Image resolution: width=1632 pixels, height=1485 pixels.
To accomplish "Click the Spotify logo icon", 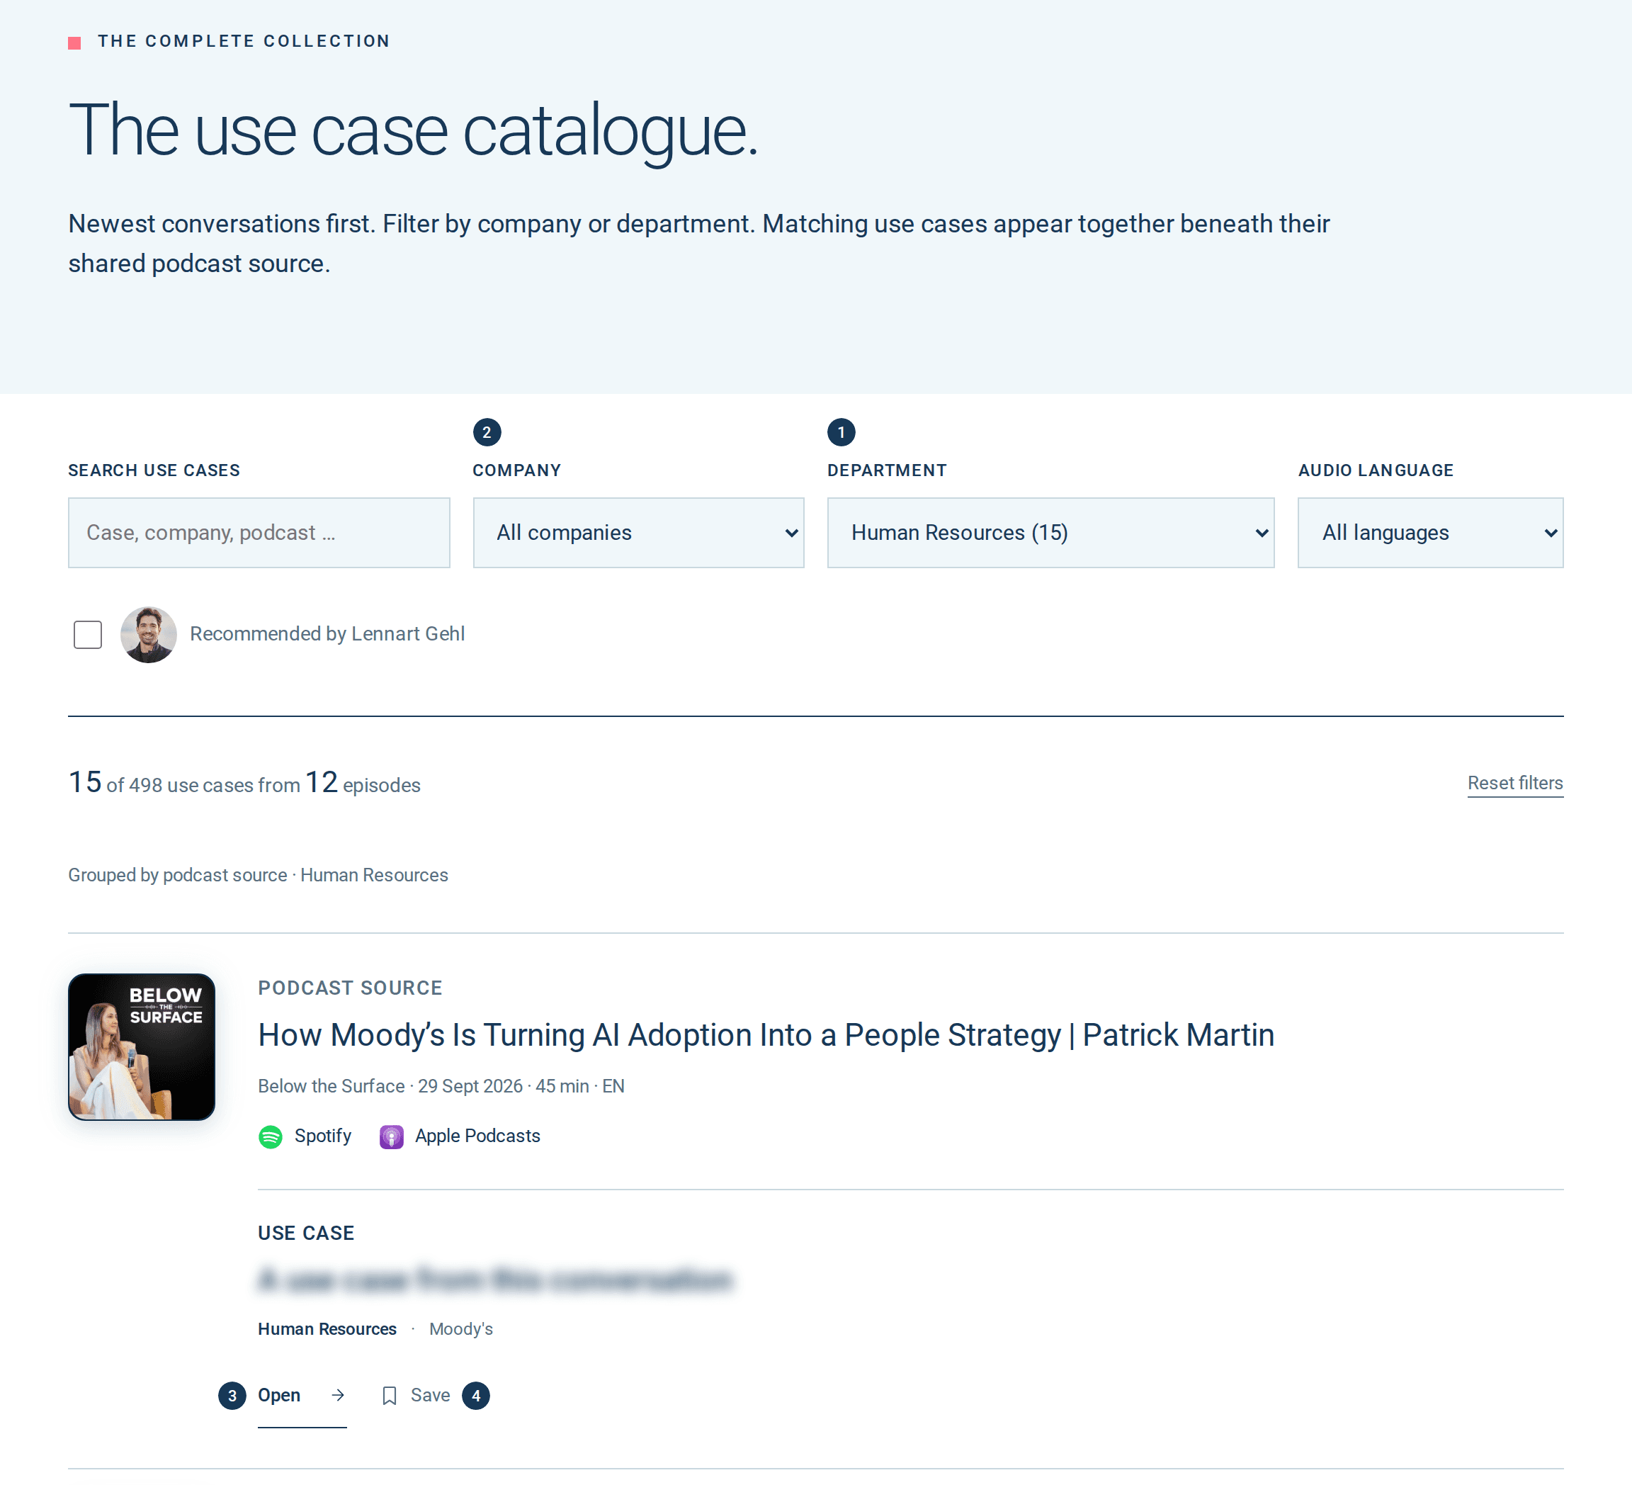I will [x=271, y=1137].
